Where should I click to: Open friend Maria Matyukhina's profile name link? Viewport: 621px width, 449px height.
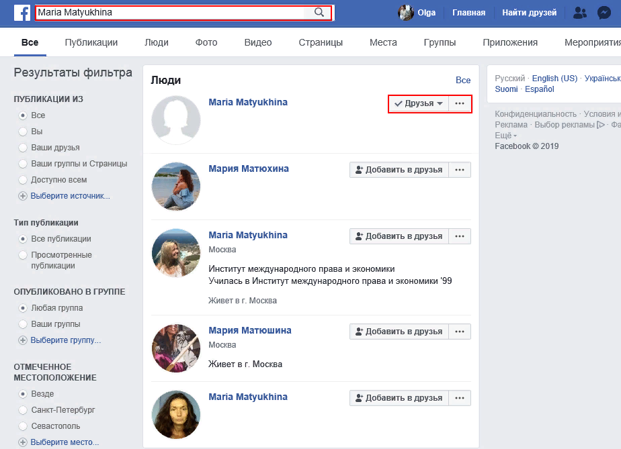coord(248,102)
